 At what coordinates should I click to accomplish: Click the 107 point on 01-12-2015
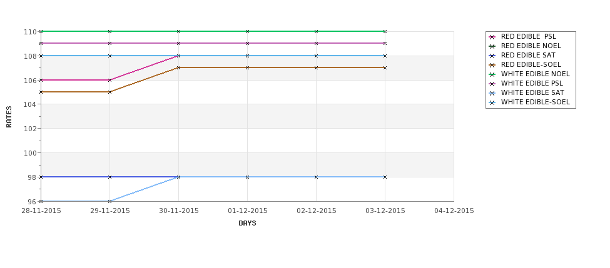(x=247, y=67)
